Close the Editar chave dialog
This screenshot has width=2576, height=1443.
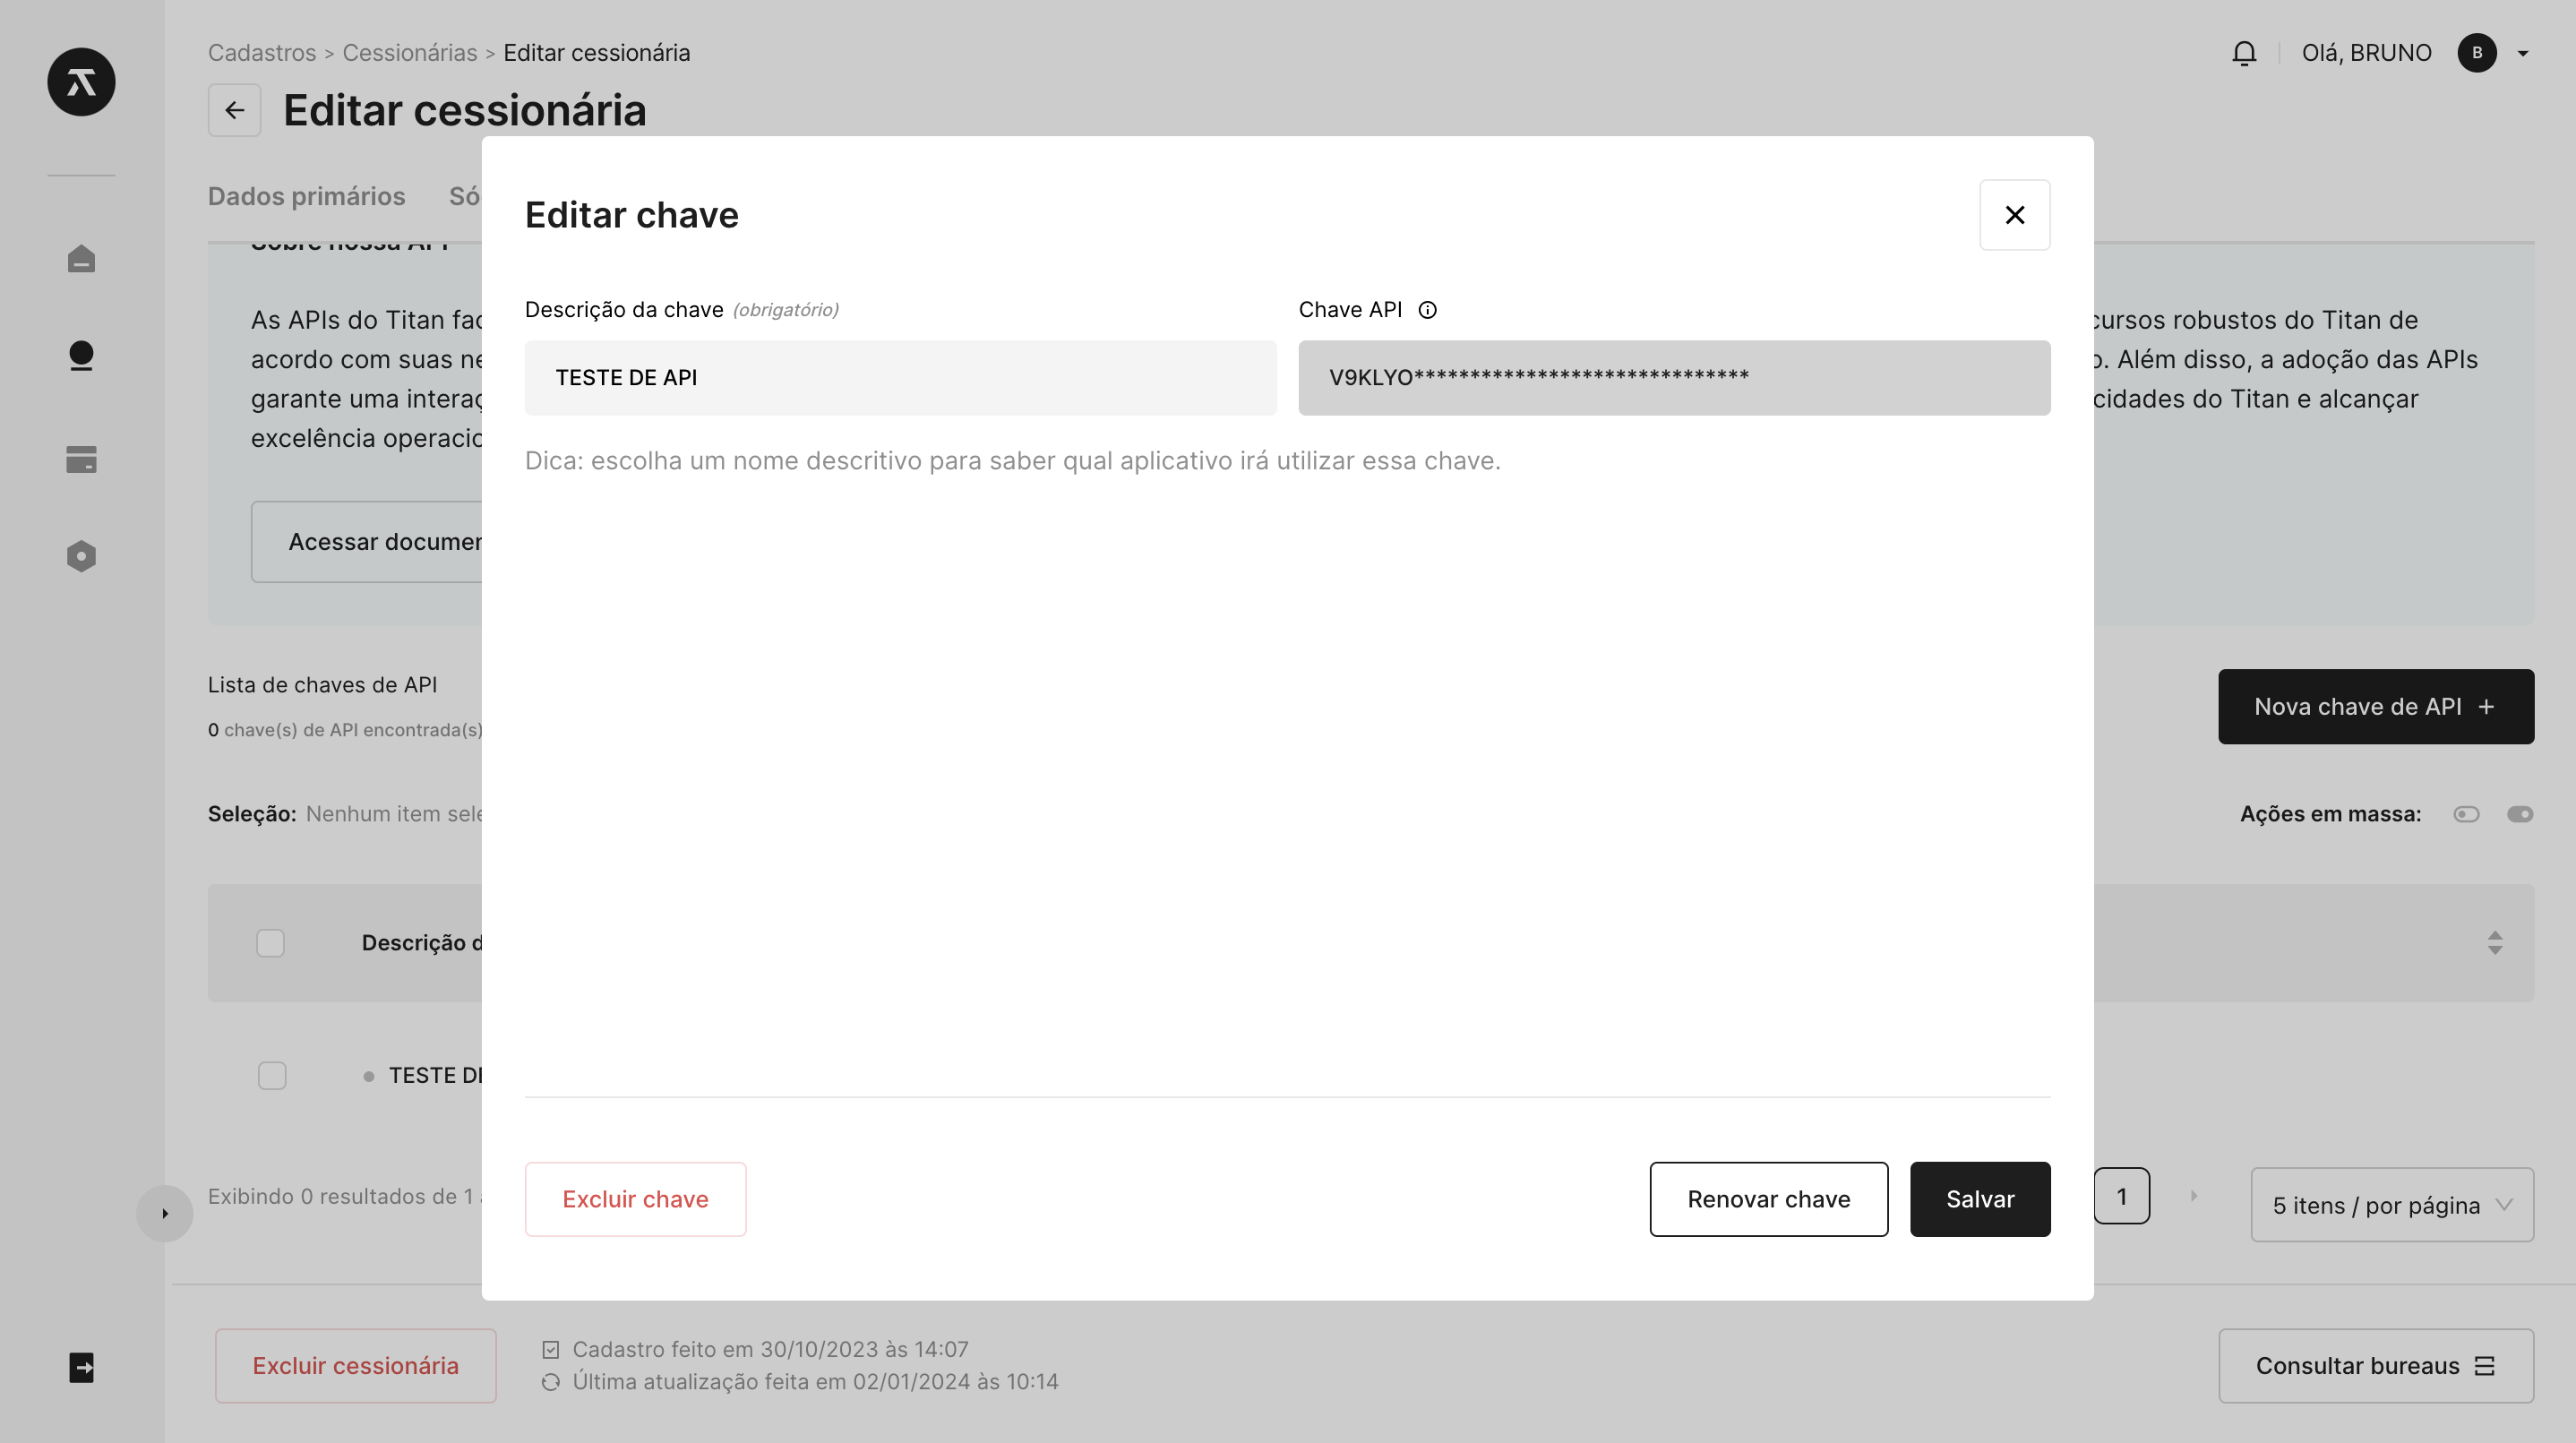tap(2014, 215)
